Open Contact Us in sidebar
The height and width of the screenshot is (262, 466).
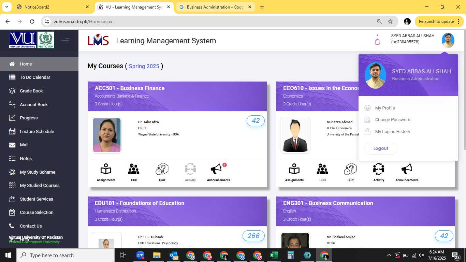(39, 226)
